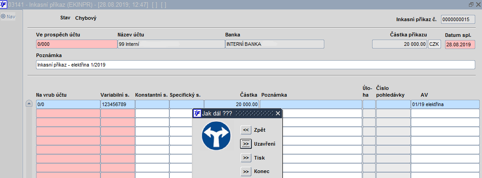Click the CZK currency field

434,44
